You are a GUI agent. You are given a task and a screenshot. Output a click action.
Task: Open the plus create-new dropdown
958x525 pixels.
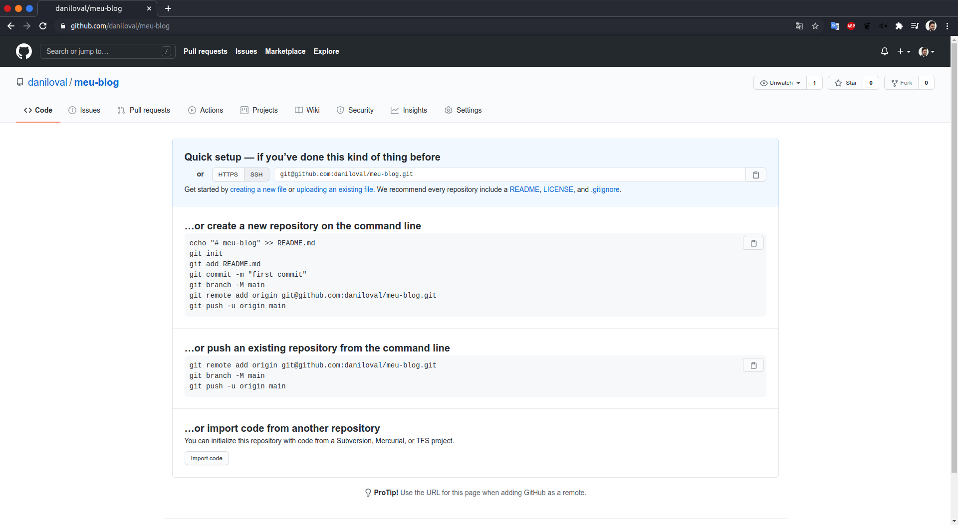pos(904,51)
